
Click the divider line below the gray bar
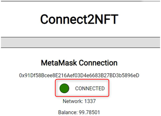pos(80,47)
